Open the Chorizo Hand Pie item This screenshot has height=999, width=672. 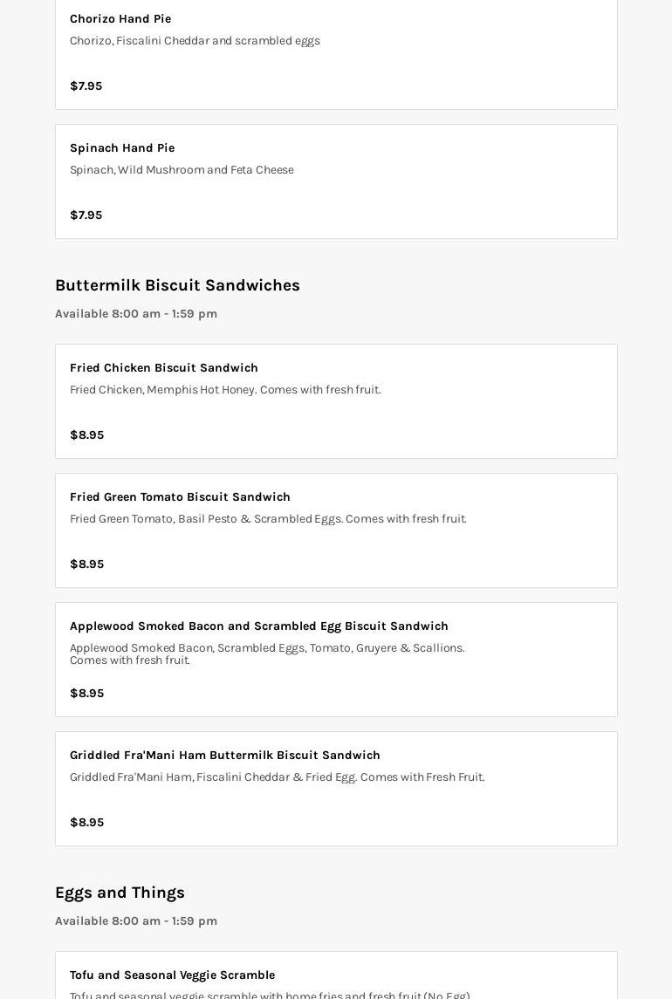pos(120,18)
